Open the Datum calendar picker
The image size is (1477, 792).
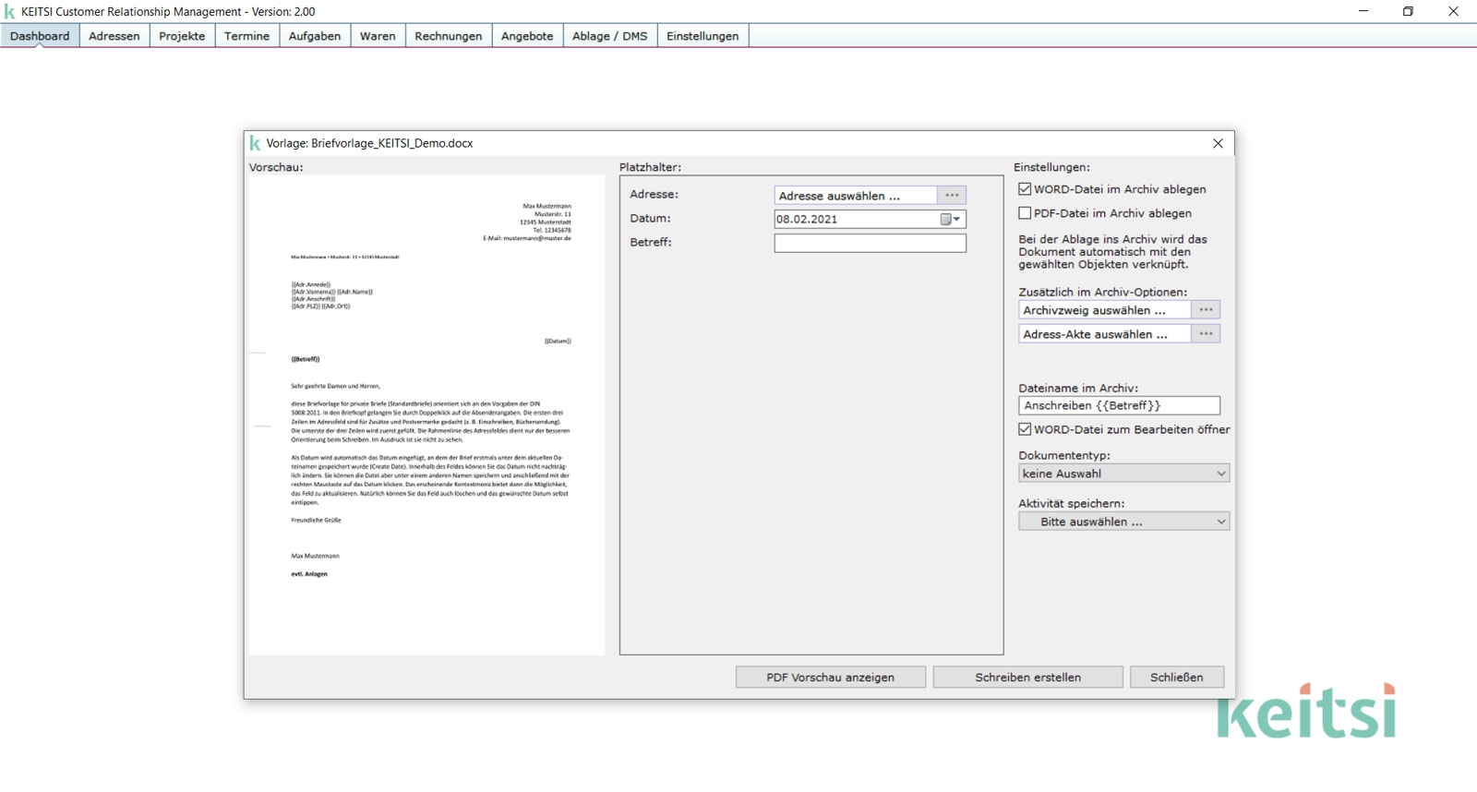click(951, 219)
